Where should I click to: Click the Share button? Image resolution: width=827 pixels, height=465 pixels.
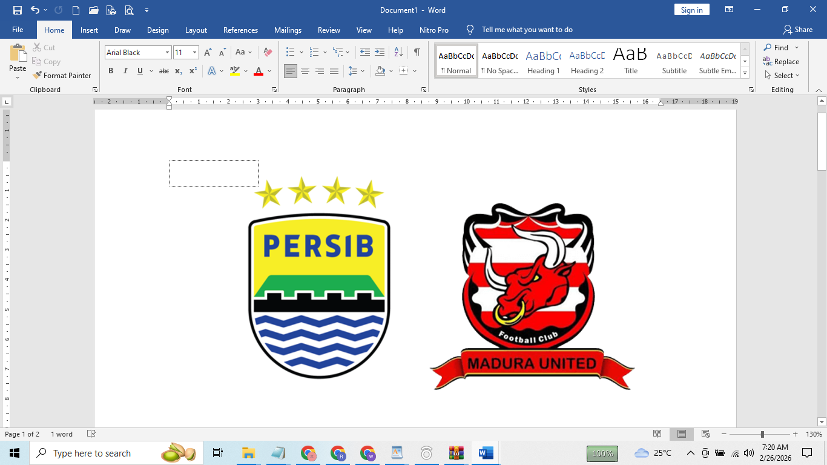click(797, 30)
